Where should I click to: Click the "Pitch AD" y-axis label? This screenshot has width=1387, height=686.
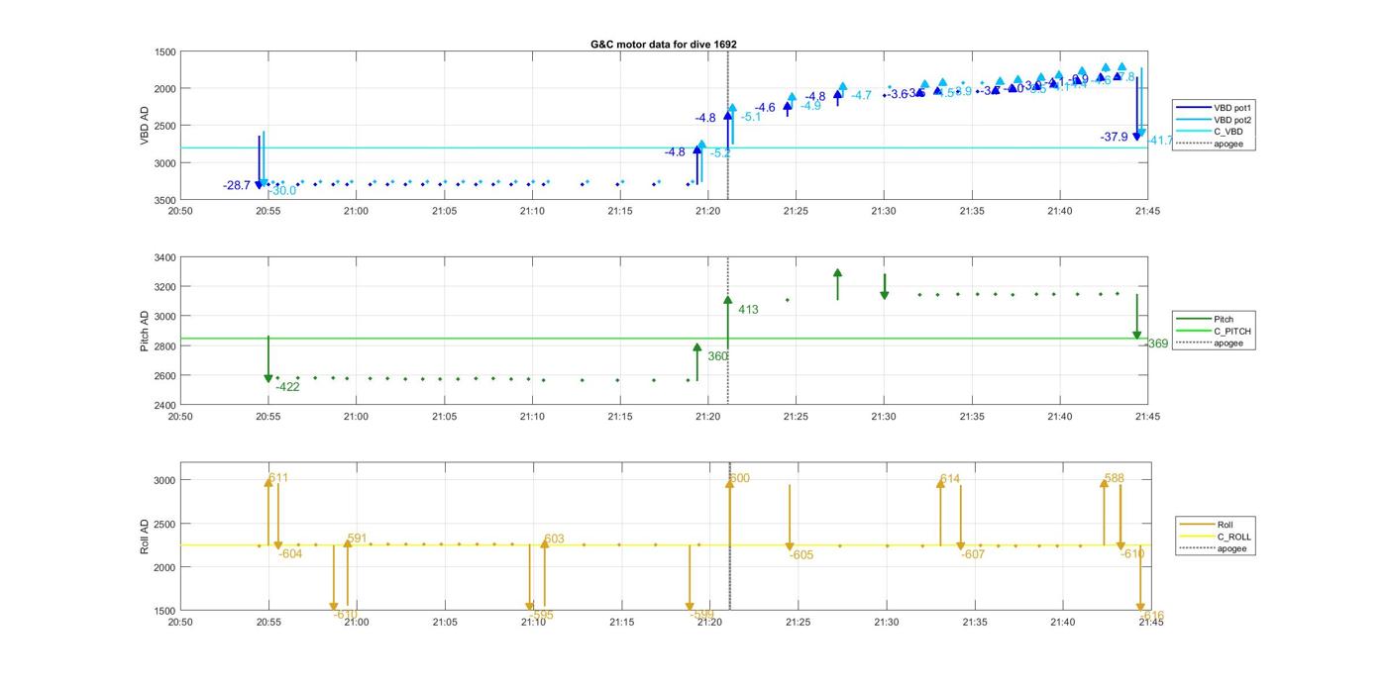[x=144, y=331]
